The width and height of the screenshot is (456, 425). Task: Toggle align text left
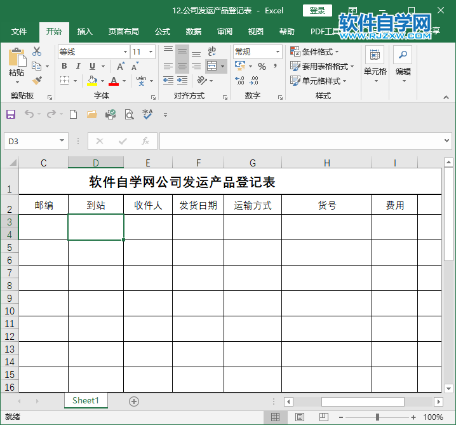(x=168, y=66)
